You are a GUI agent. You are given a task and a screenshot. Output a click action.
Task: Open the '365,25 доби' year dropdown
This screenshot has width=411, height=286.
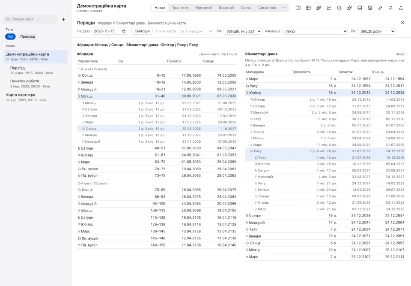point(376,31)
